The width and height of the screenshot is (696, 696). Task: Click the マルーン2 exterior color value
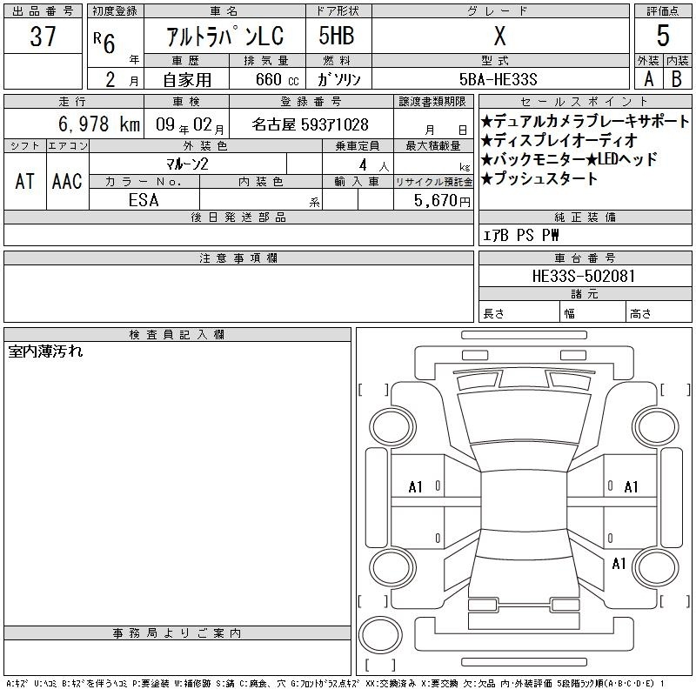tap(187, 164)
